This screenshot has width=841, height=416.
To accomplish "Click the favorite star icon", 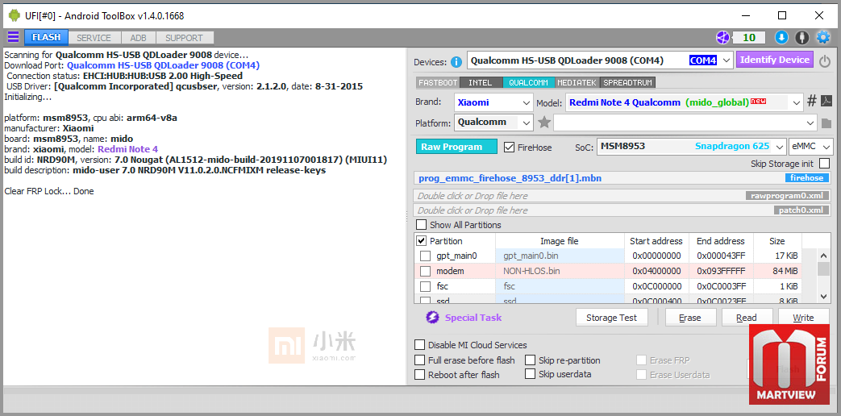I will click(544, 123).
